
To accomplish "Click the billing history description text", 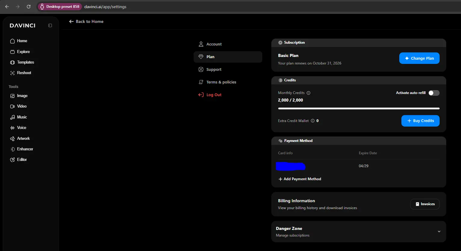I will [x=317, y=208].
